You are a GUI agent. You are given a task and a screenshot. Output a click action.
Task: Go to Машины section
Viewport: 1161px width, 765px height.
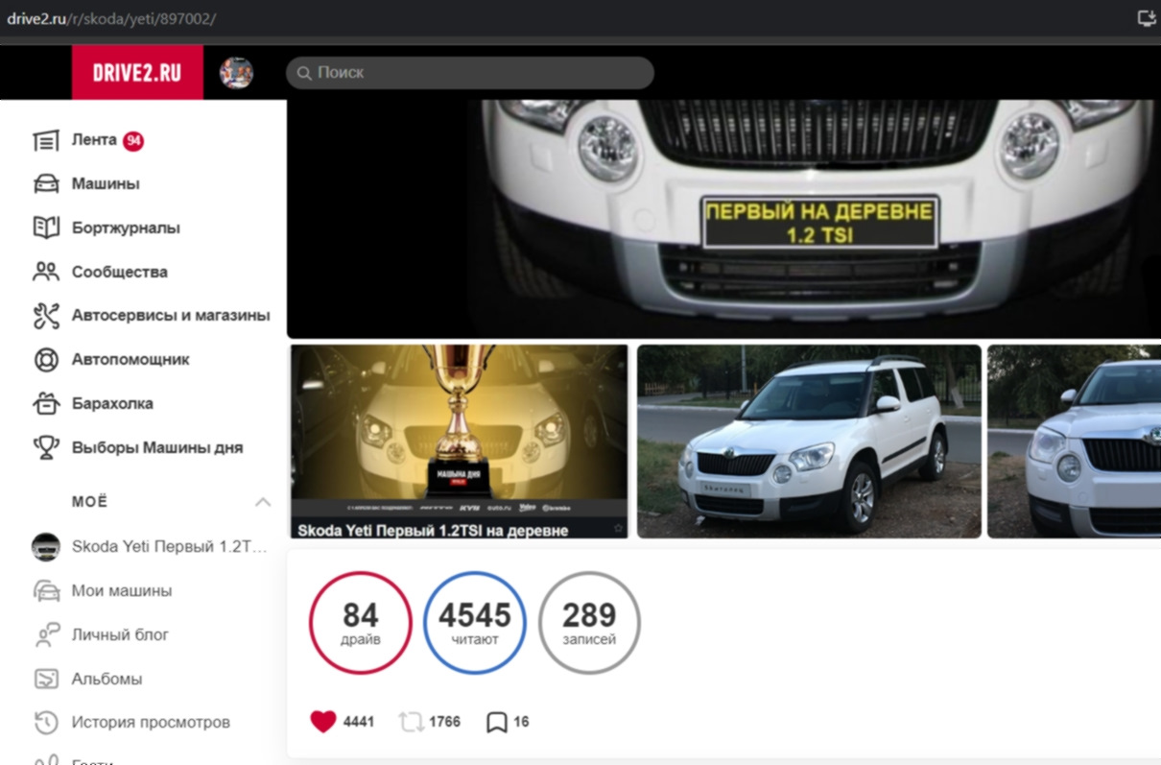pyautogui.click(x=106, y=184)
